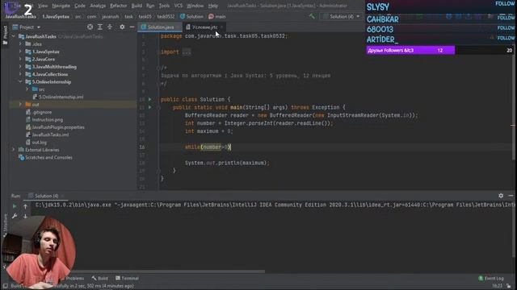This screenshot has height=290, width=517.
Task: Open the Solution (4) run configuration dropdown
Action: [341, 16]
